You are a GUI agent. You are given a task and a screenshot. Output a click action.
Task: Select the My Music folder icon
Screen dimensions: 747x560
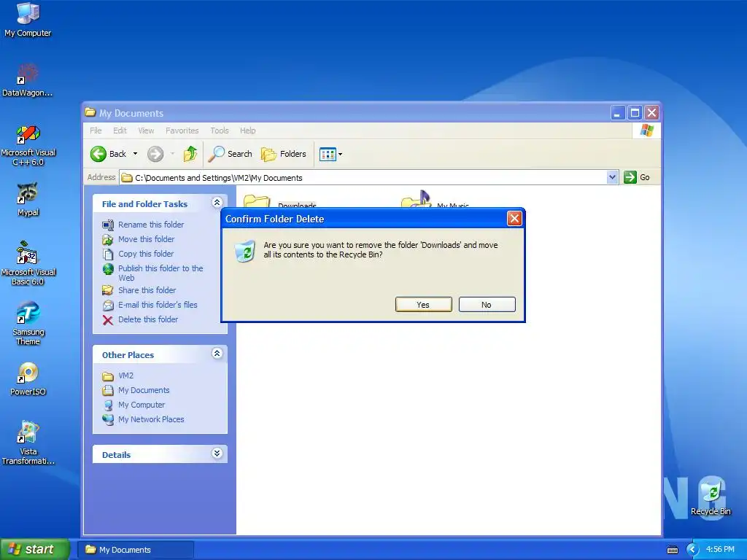pyautogui.click(x=416, y=199)
